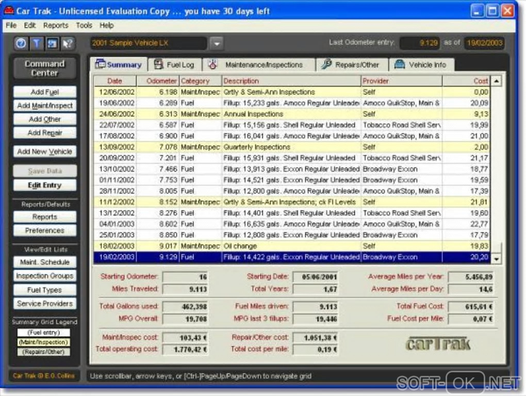
Task: Select the 19/06/2002 fuel row
Action: (x=292, y=103)
